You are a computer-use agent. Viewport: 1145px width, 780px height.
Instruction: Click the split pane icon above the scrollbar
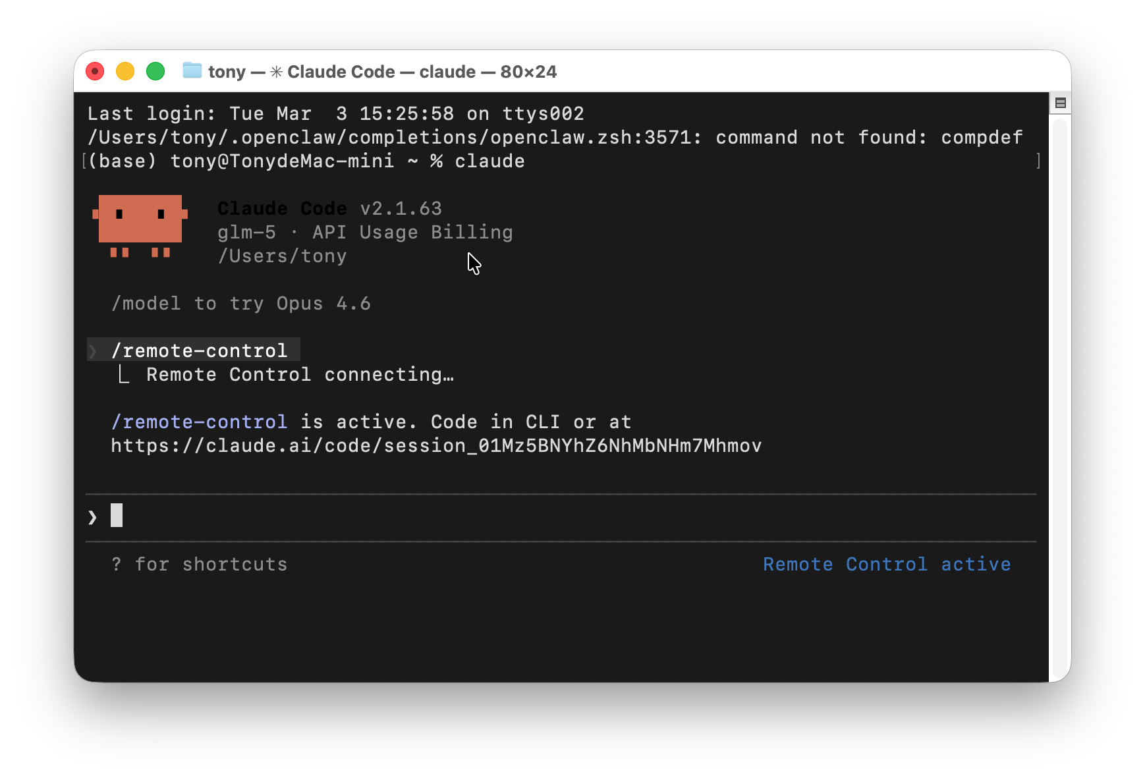1060,103
